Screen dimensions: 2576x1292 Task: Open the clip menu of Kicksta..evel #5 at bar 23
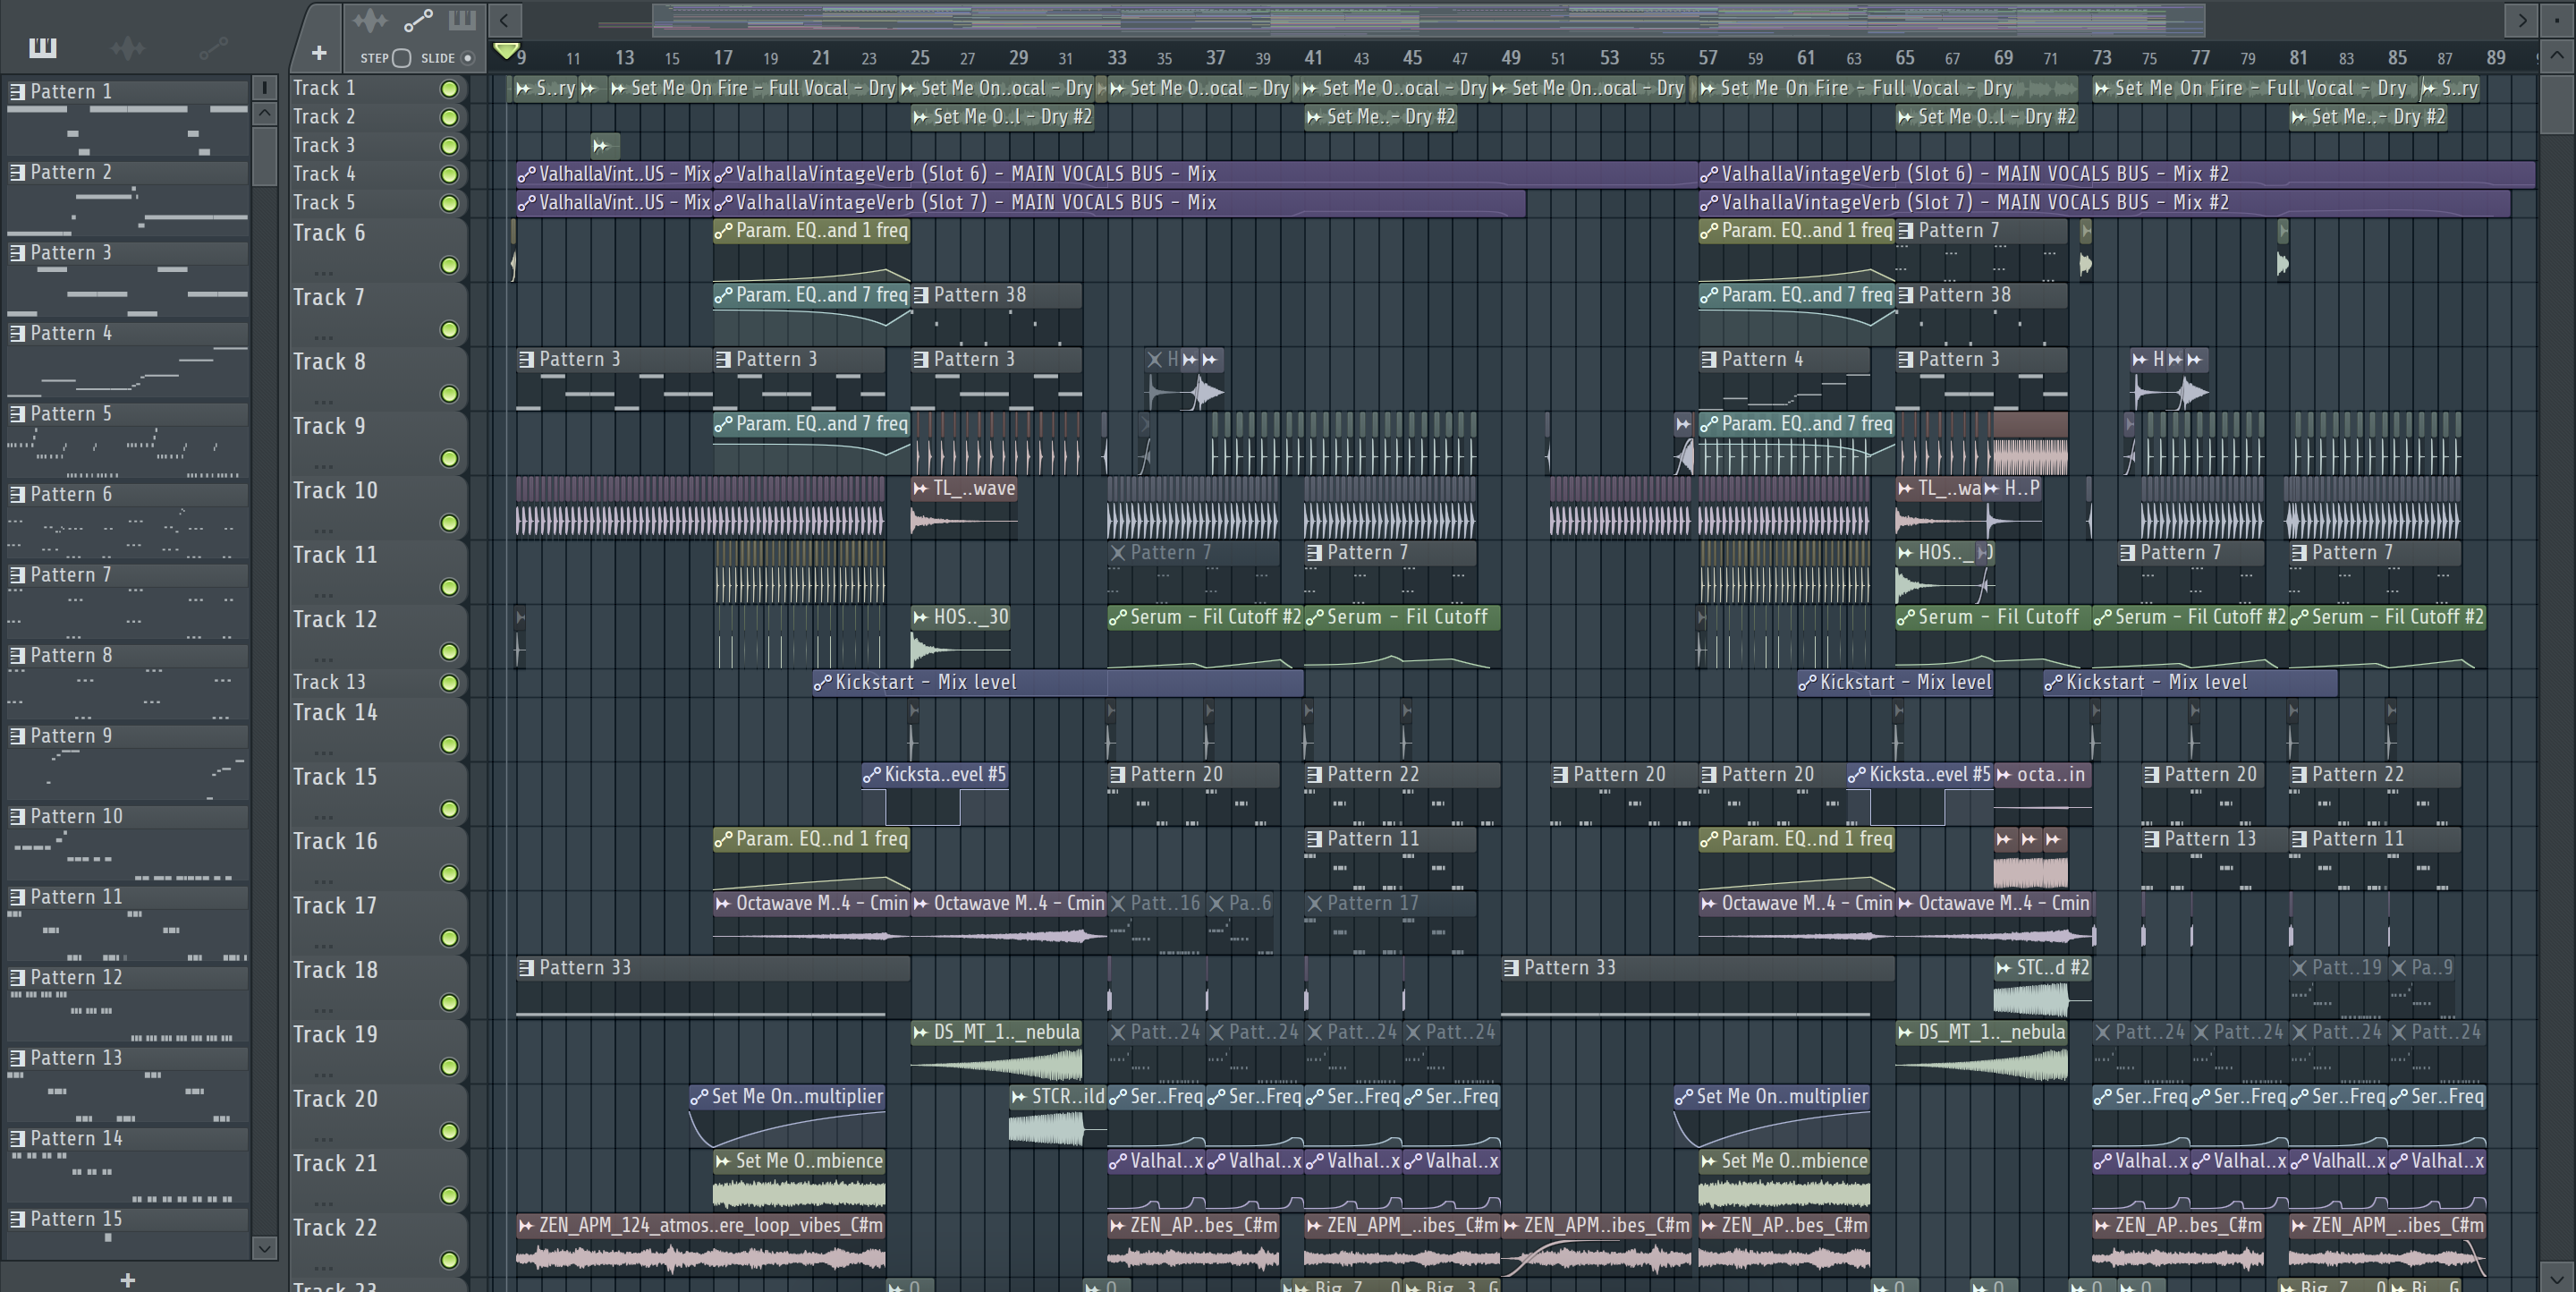coord(871,774)
